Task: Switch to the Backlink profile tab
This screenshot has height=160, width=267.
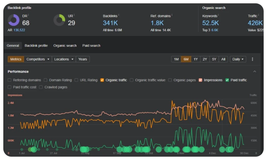Action: pyautogui.click(x=36, y=46)
